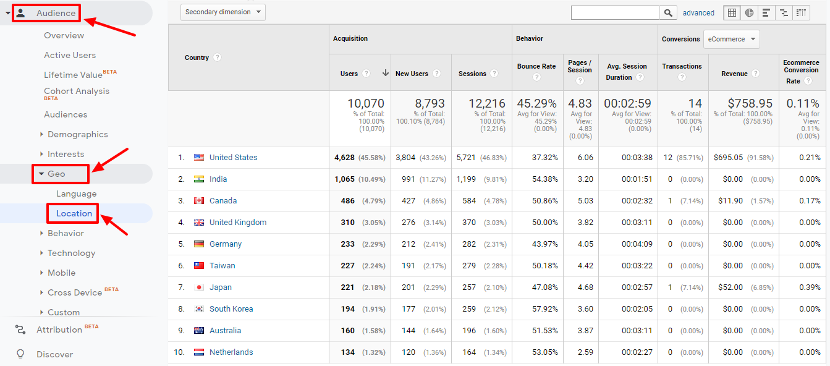Expand the Demographics submenu

pos(41,134)
